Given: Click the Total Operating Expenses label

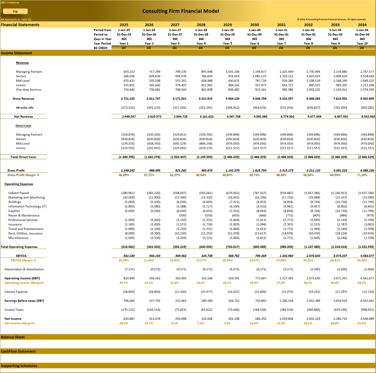Looking at the screenshot, I should tap(19, 247).
